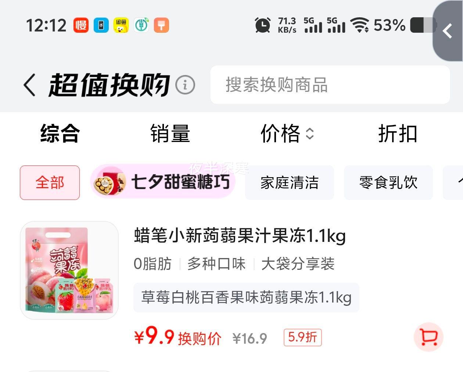Toggle price sort with 价格 arrows
463x372 pixels.
pyautogui.click(x=287, y=133)
